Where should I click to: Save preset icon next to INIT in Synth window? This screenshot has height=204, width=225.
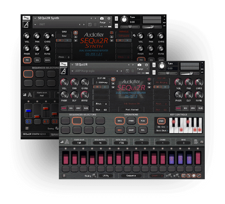90,24
